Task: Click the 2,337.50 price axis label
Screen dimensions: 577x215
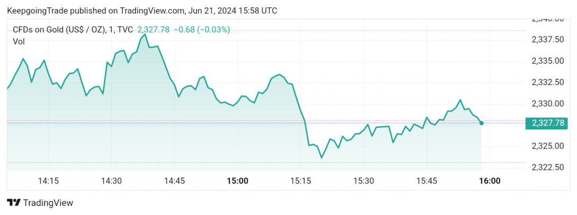Action: 547,39
